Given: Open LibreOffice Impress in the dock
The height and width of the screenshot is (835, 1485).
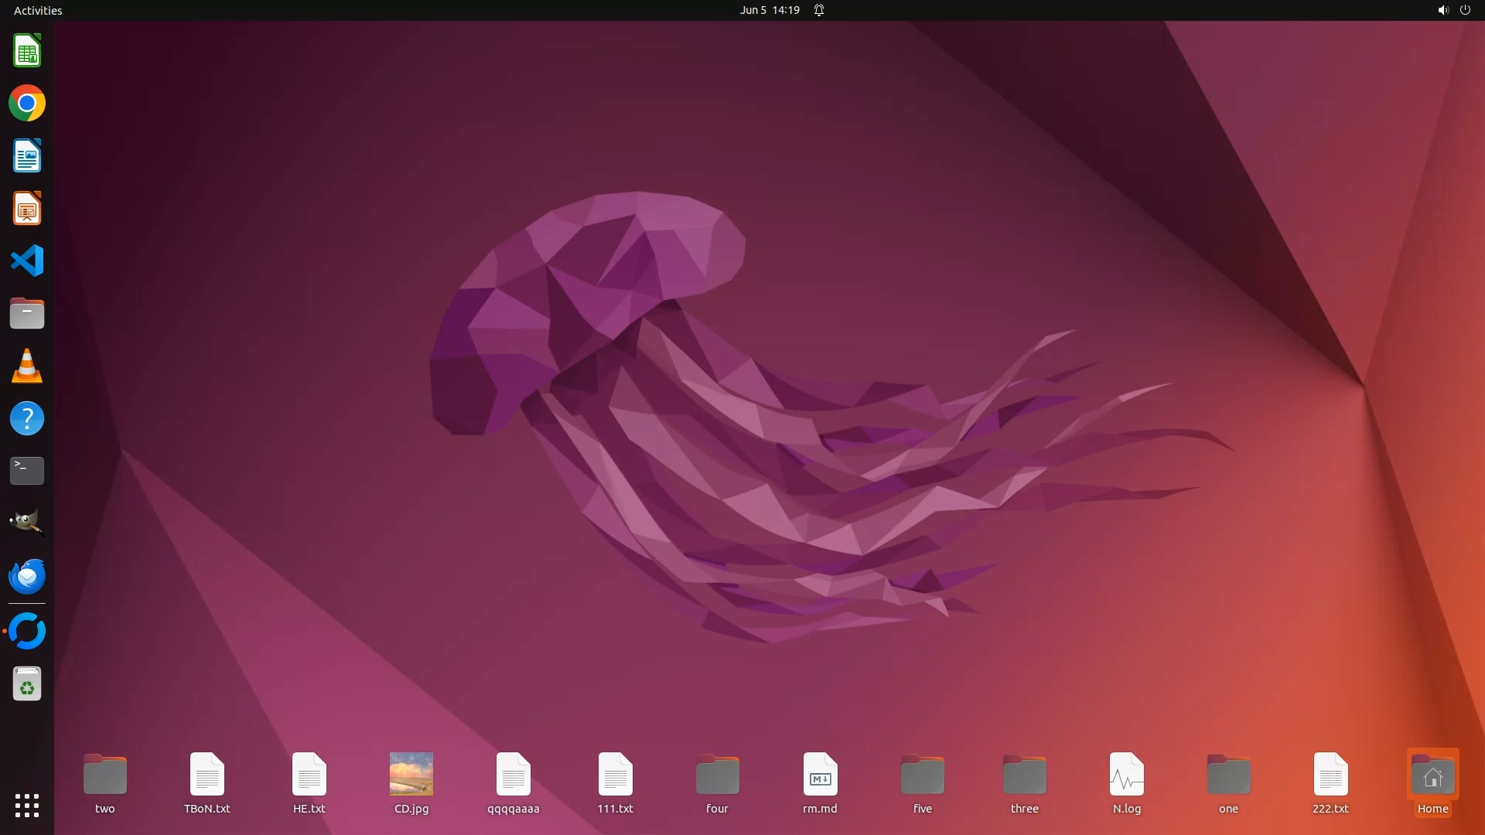Looking at the screenshot, I should [27, 209].
